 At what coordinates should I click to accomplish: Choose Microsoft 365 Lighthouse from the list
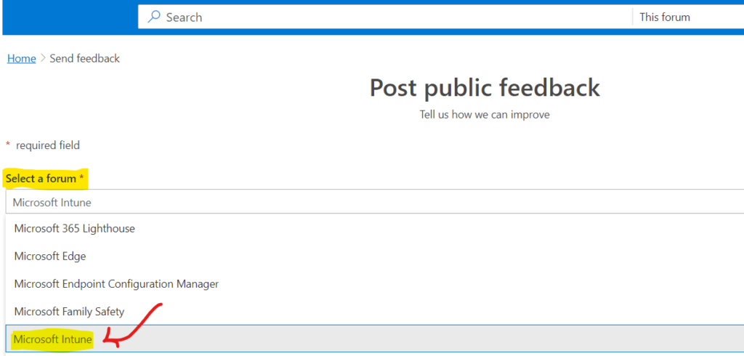coord(375,228)
